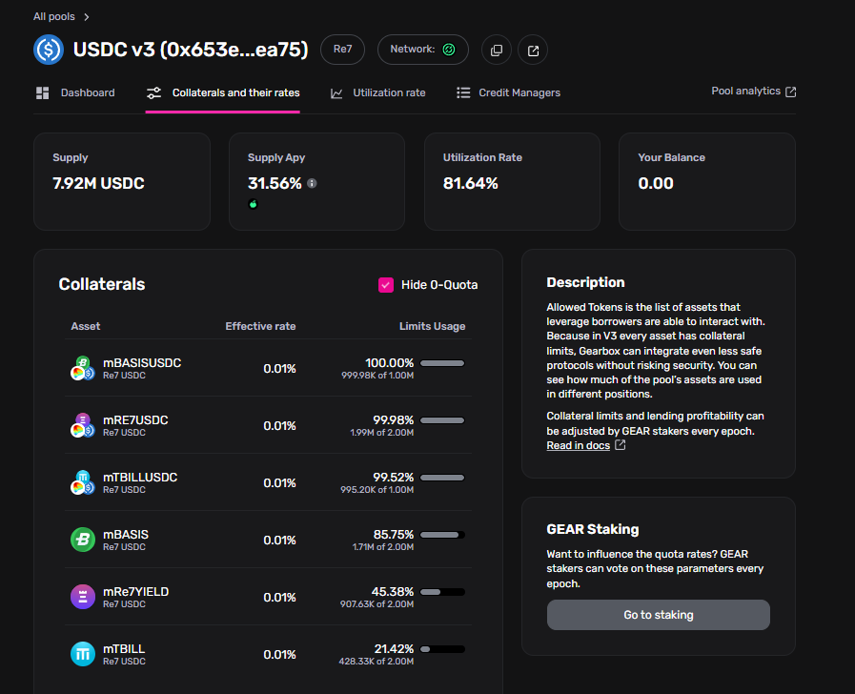Click the USDC token logo icon
The image size is (855, 694).
pos(49,50)
